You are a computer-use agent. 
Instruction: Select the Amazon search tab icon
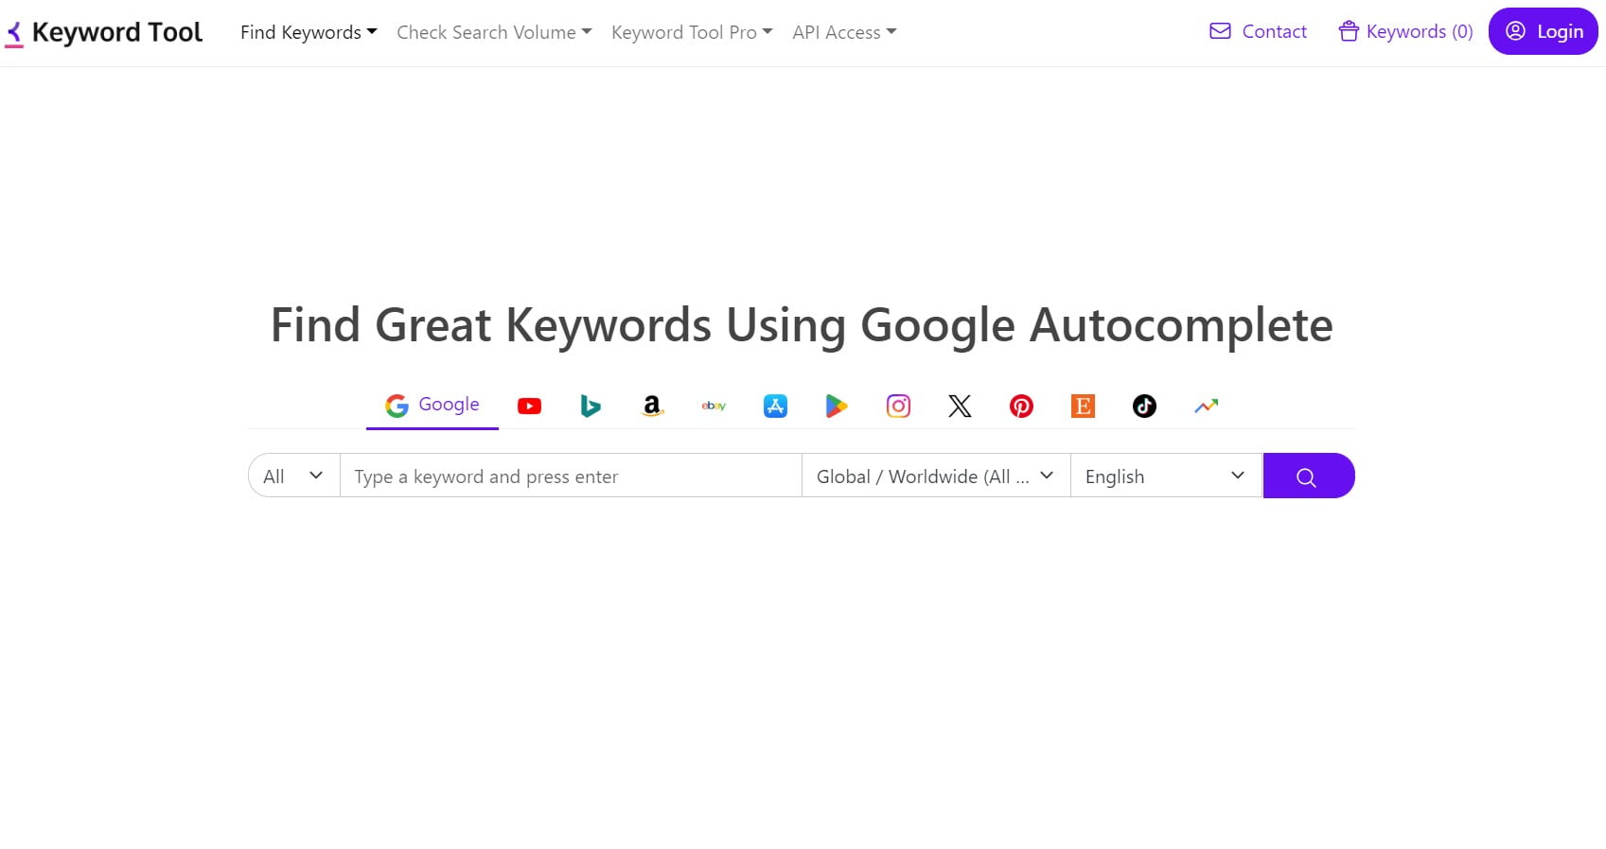click(652, 406)
